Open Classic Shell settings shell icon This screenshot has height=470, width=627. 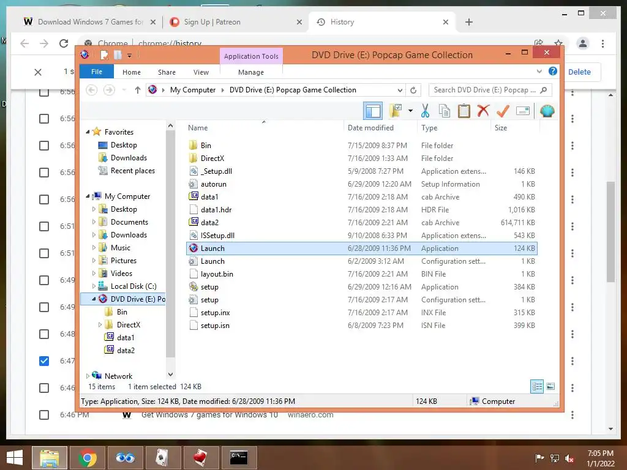tap(547, 111)
